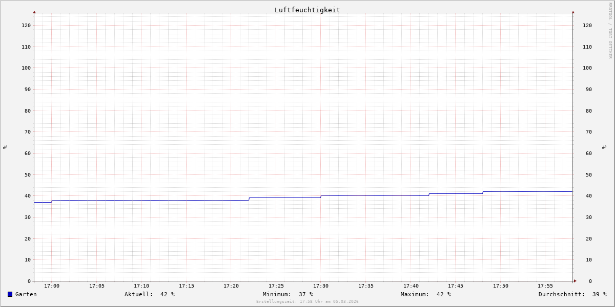The height and width of the screenshot is (307, 615).
Task: Click the 40 label on the left y-axis
Action: (x=28, y=196)
